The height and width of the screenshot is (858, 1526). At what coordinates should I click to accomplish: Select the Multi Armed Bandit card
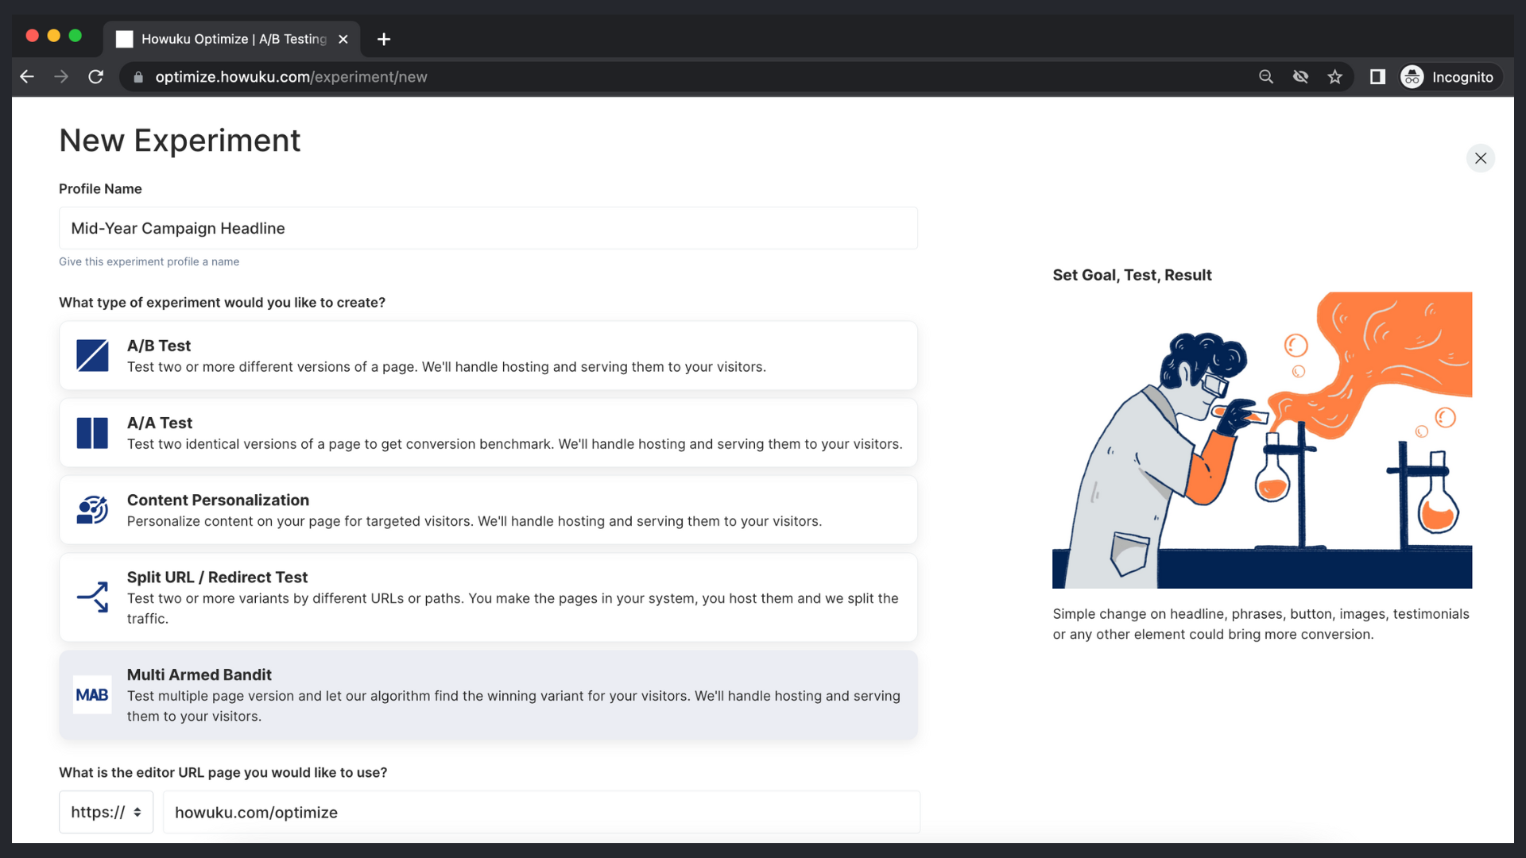[488, 695]
